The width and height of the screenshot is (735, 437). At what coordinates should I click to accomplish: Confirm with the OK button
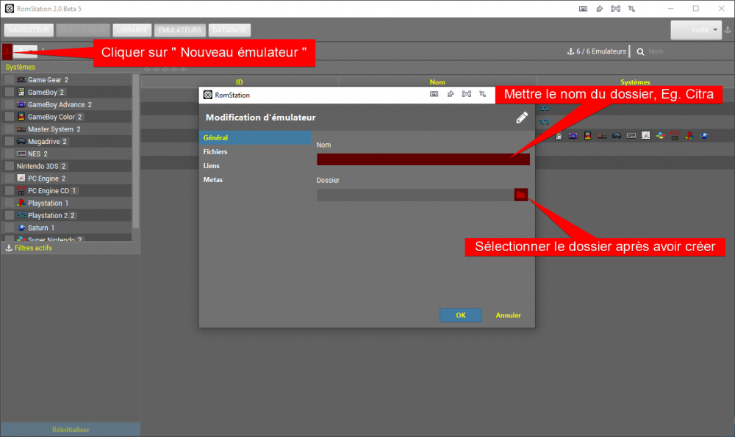point(460,315)
